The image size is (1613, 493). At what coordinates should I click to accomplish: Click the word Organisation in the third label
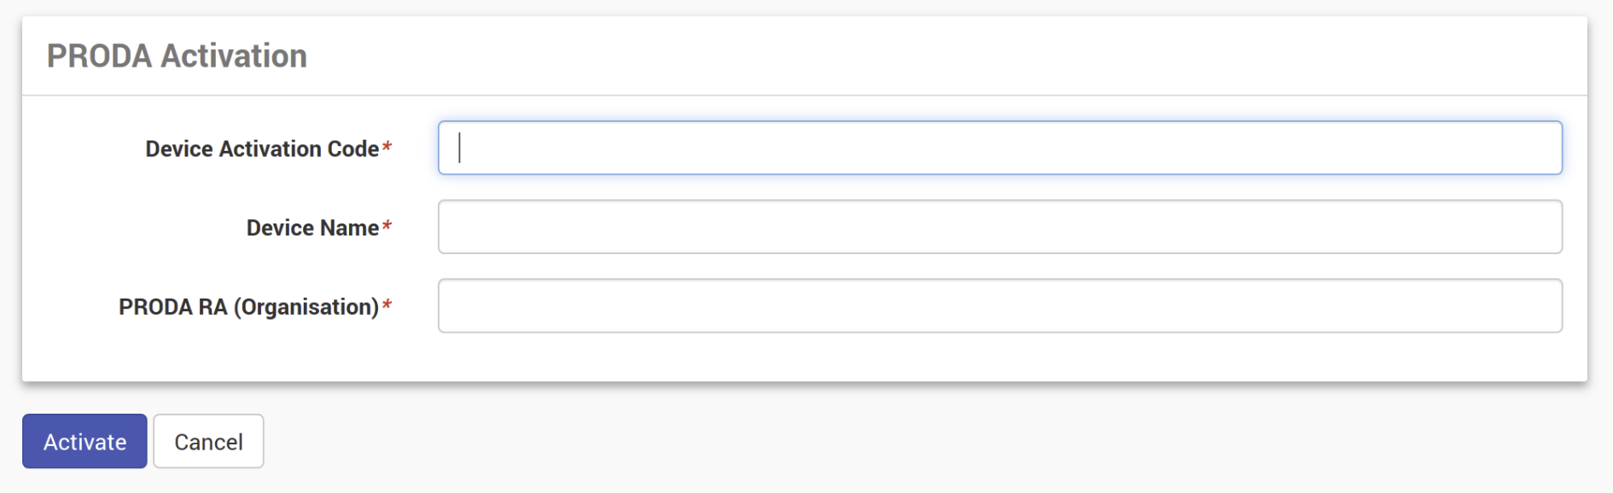coord(307,307)
